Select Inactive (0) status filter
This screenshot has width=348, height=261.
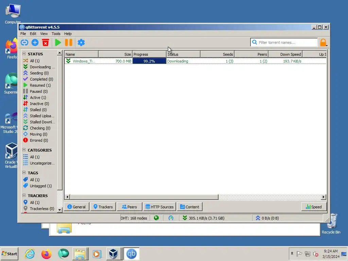coord(36,103)
